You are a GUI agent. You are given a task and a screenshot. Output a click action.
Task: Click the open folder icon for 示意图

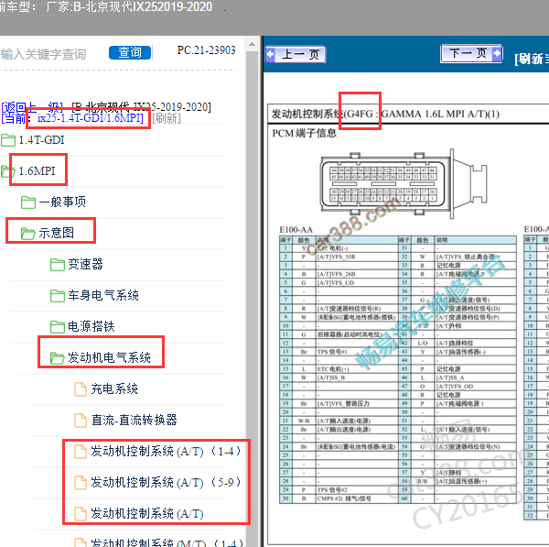28,233
